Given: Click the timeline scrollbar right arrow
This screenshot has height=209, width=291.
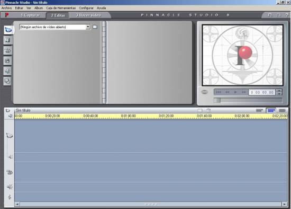Looking at the screenshot, I should 284,204.
